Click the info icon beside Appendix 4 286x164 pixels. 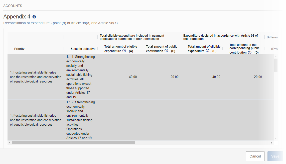coord(34,17)
